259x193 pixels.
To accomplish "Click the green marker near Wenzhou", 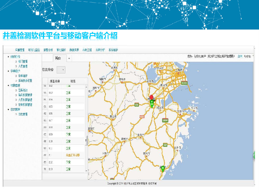I will click(163, 169).
